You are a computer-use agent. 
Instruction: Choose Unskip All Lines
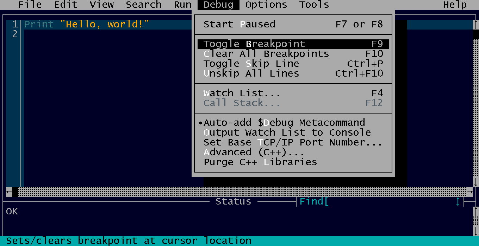293,73
